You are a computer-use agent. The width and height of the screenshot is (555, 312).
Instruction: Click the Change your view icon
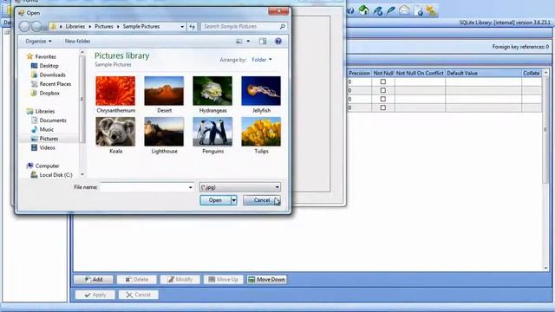click(x=239, y=42)
